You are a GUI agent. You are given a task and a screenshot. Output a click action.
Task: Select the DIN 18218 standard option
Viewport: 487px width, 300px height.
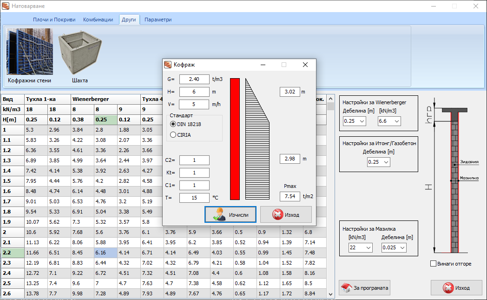click(x=173, y=124)
